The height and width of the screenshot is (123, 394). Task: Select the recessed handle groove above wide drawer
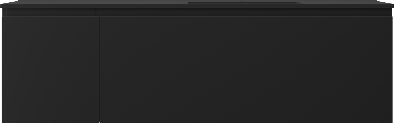[246, 12]
